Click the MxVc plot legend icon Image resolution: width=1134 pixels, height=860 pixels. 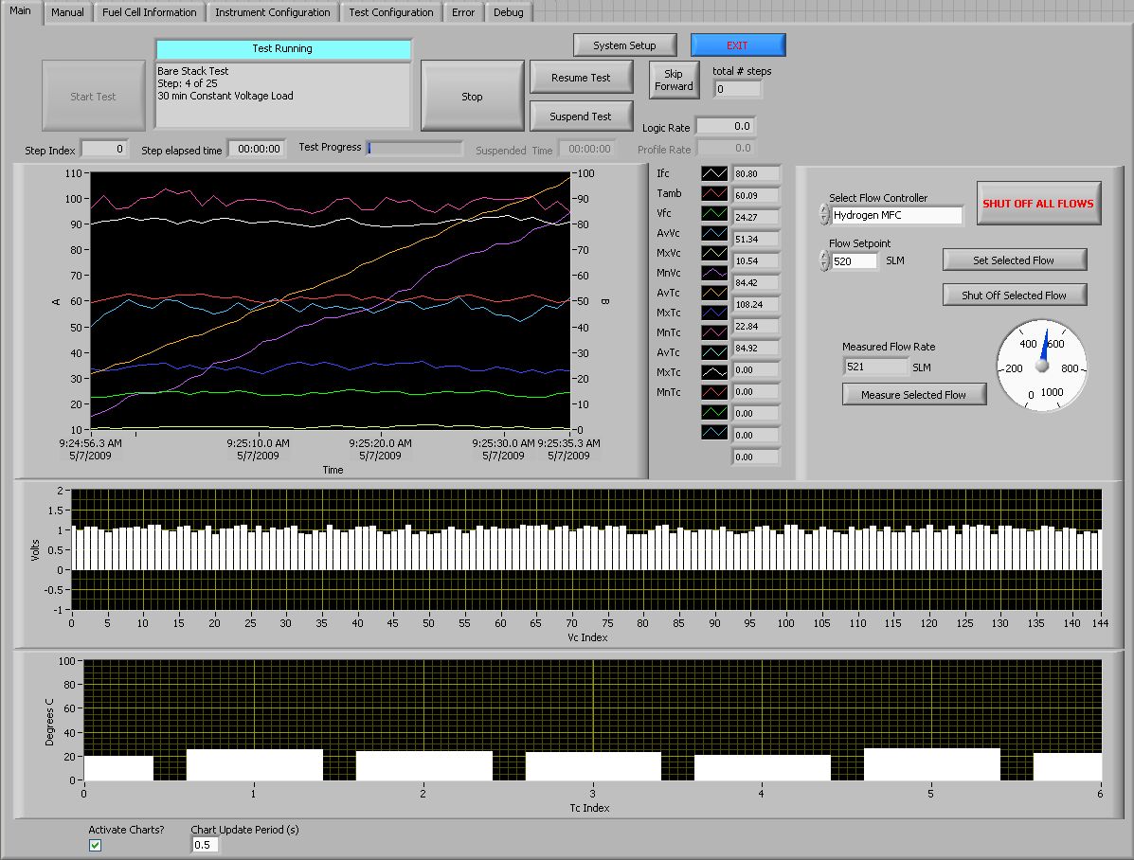click(x=713, y=253)
